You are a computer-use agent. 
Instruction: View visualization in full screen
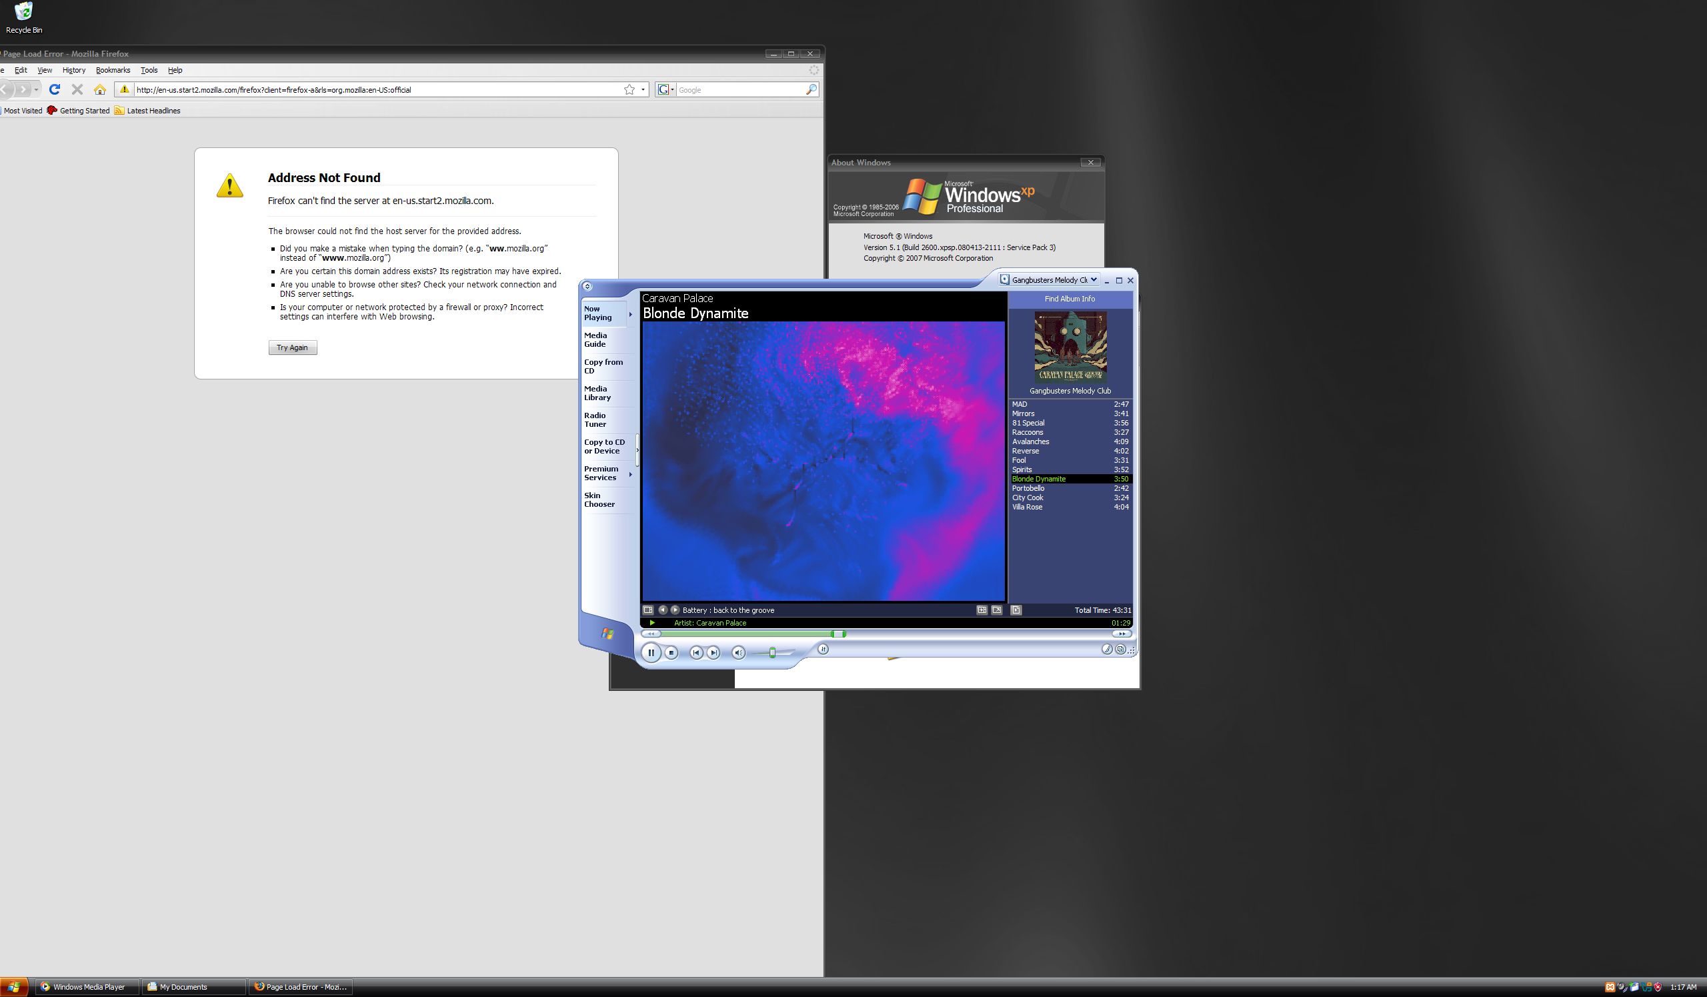pos(996,610)
